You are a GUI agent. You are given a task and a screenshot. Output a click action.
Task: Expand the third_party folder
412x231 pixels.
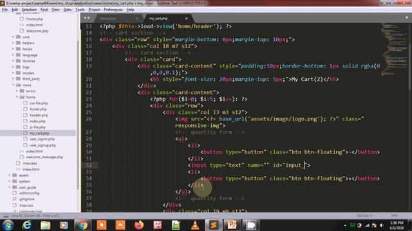click(13, 79)
